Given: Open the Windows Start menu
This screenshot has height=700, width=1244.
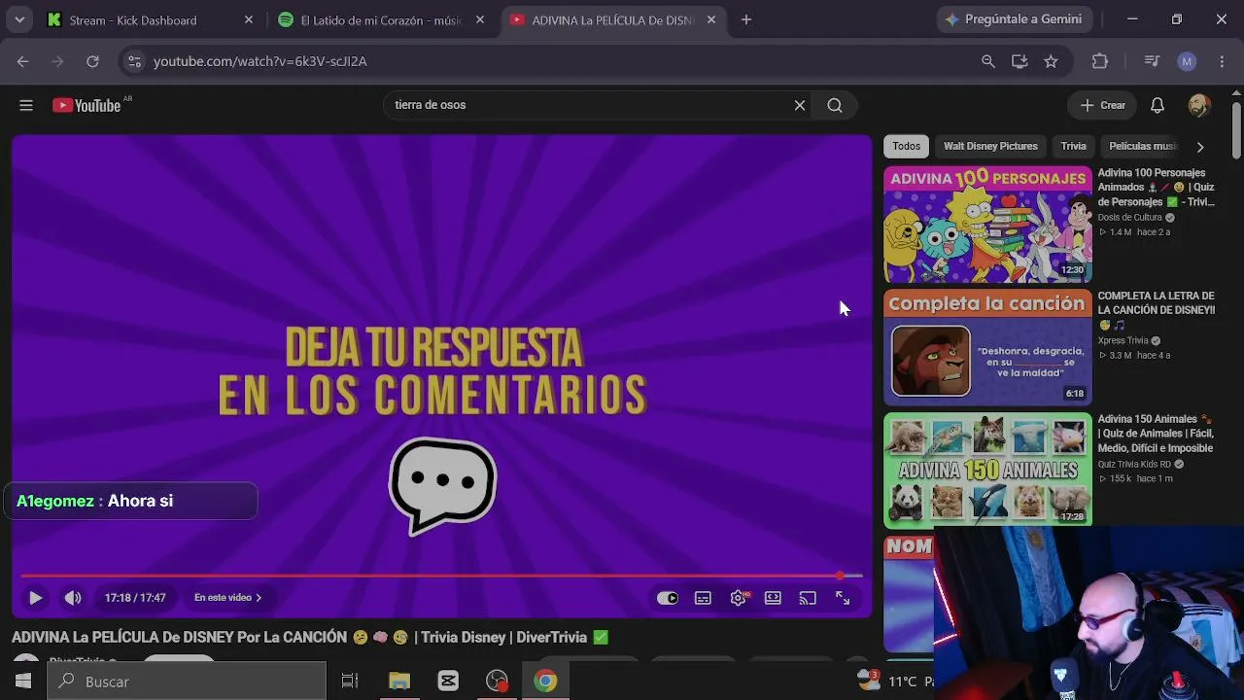Looking at the screenshot, I should coord(23,682).
